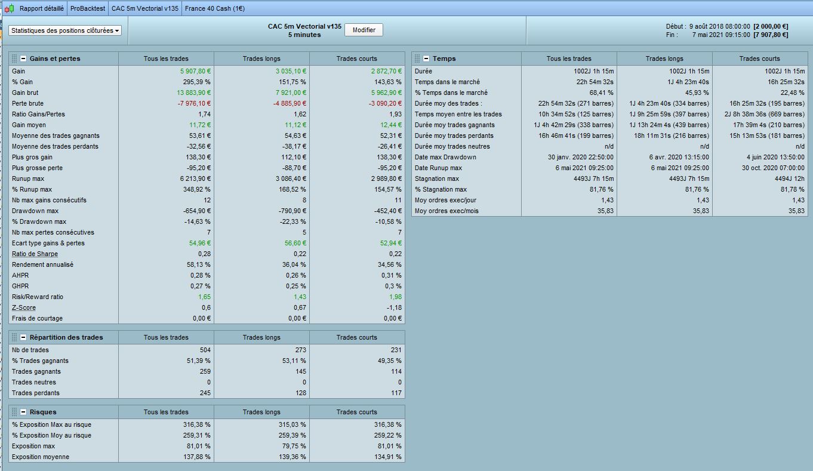This screenshot has width=813, height=471.
Task: Click the Plus grosse perte value -95,20 € for all trades
Action: pos(198,168)
